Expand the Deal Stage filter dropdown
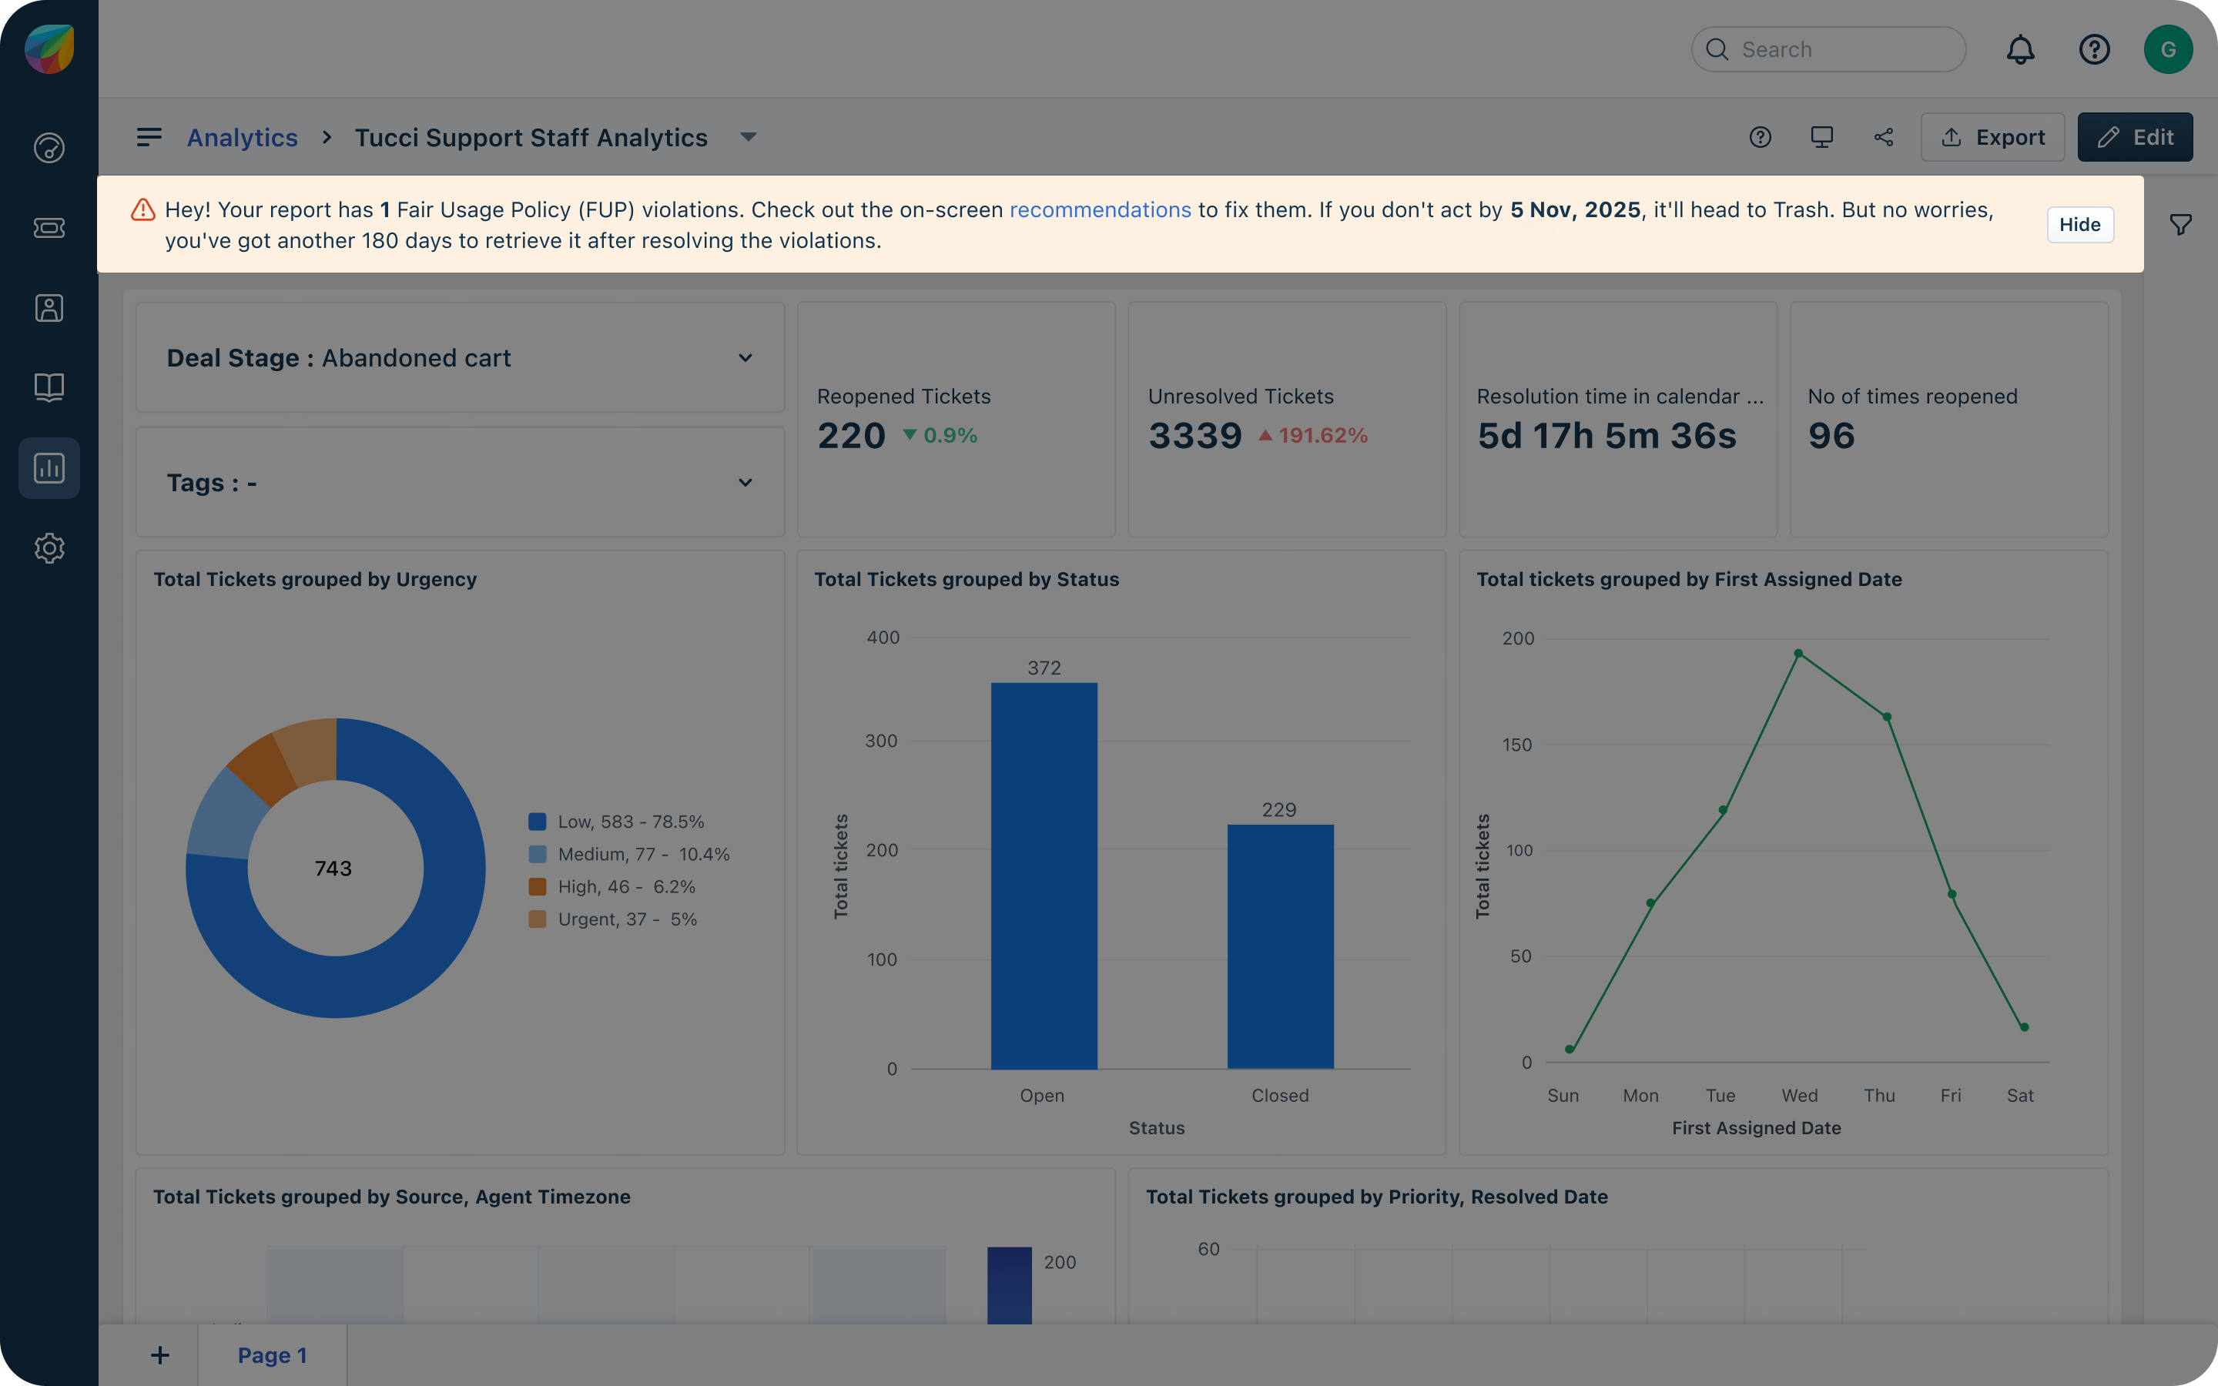Viewport: 2218px width, 1386px height. [745, 358]
